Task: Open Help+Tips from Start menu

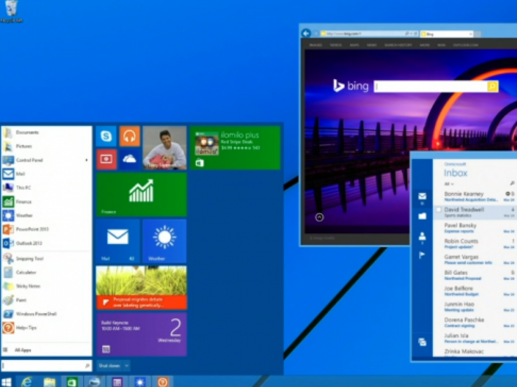Action: pos(46,328)
